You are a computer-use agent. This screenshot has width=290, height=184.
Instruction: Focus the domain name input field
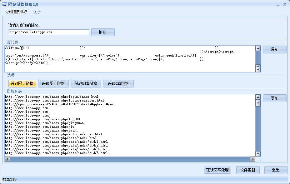coord(49,32)
